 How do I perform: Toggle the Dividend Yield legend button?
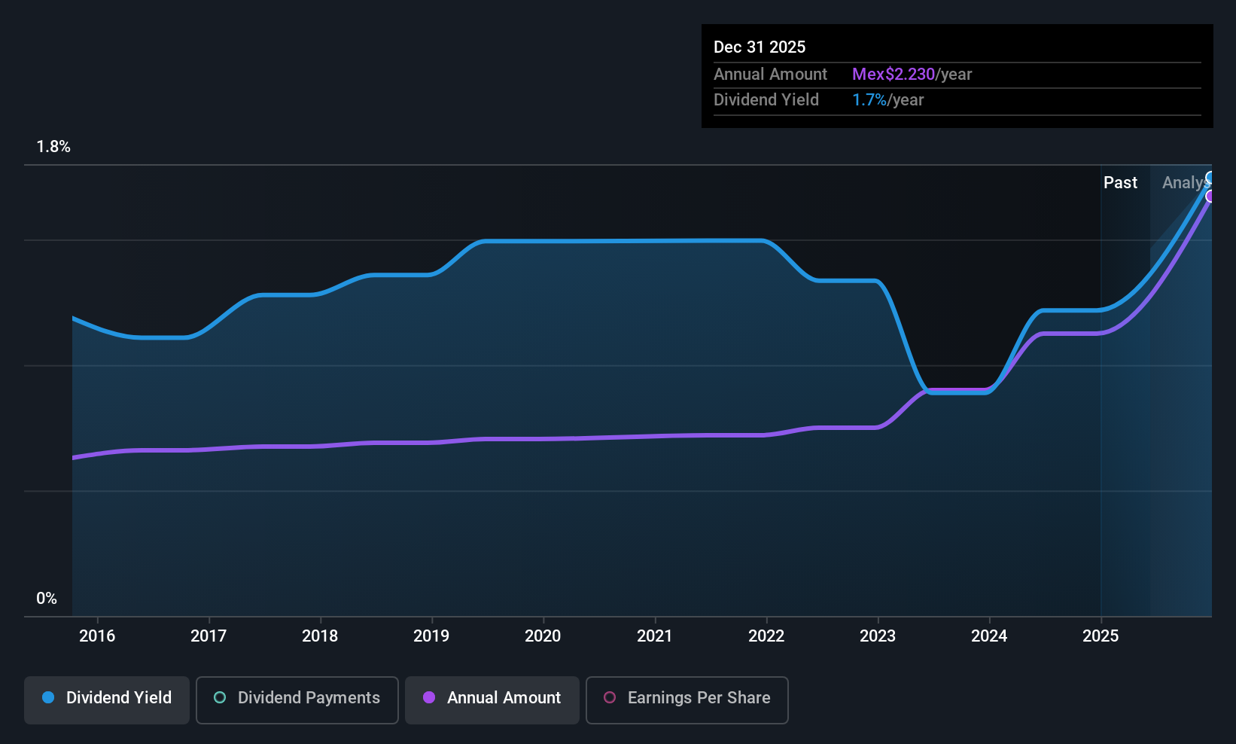pos(107,700)
